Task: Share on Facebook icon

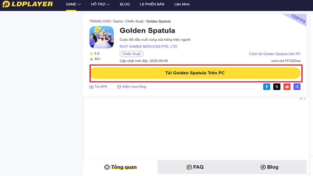Action: tap(266, 86)
